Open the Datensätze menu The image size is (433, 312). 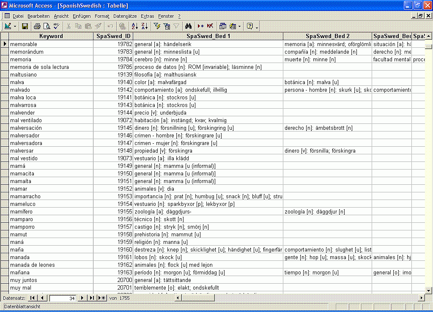point(125,16)
